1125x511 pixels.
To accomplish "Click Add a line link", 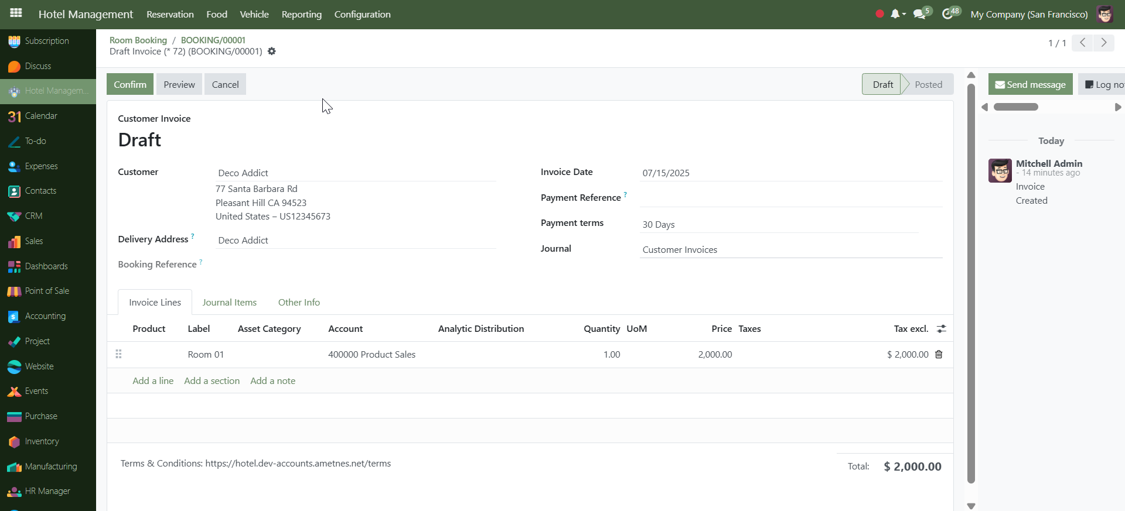I will [x=153, y=381].
